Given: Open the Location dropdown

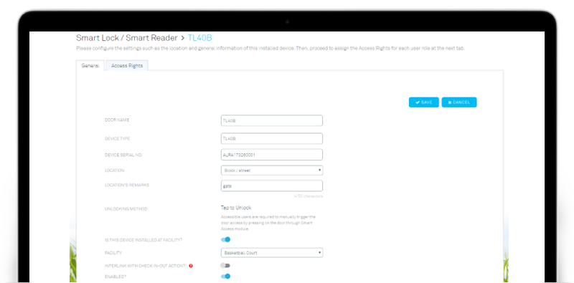Looking at the screenshot, I should 272,171.
